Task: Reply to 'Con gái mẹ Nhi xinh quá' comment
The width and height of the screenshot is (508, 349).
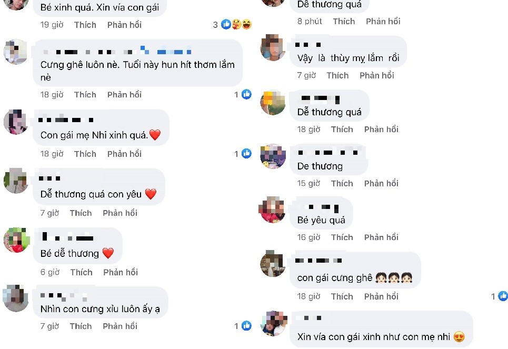Action: pos(124,154)
